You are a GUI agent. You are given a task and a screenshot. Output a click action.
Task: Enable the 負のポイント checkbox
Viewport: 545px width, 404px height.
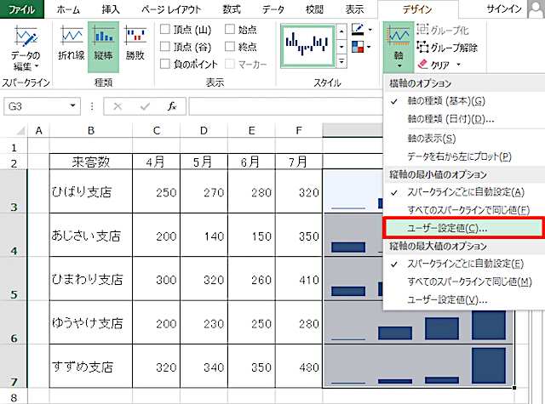pos(164,64)
